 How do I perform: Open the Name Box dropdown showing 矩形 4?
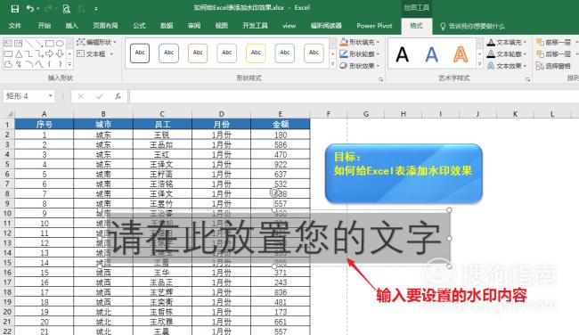(50, 96)
